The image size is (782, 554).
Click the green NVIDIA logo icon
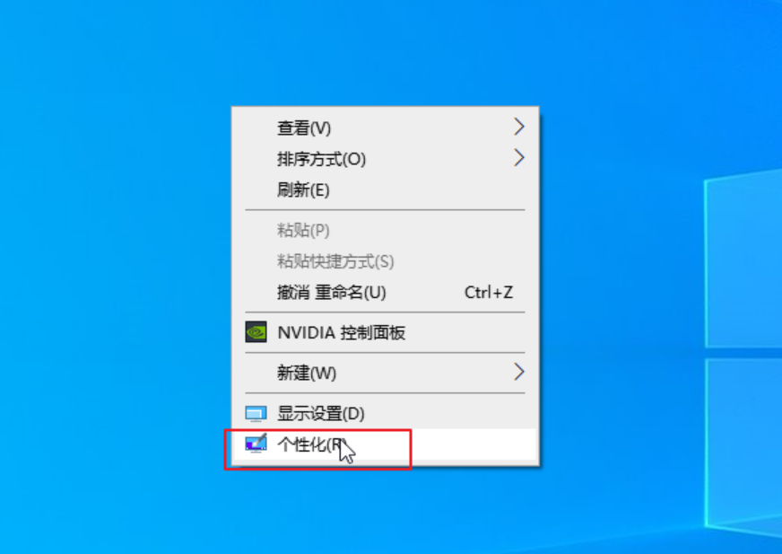256,331
